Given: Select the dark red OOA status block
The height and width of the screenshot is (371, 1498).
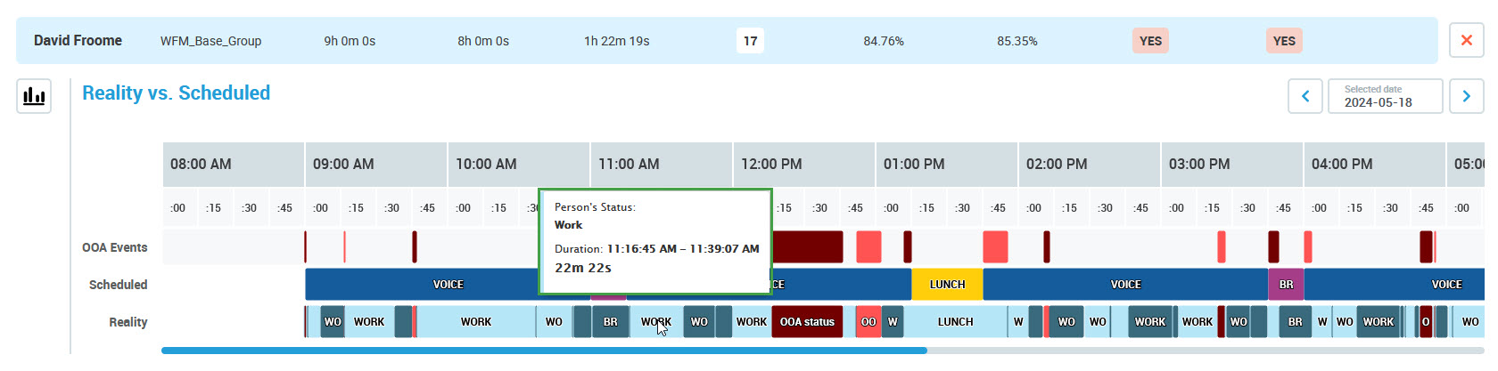Looking at the screenshot, I should point(807,322).
